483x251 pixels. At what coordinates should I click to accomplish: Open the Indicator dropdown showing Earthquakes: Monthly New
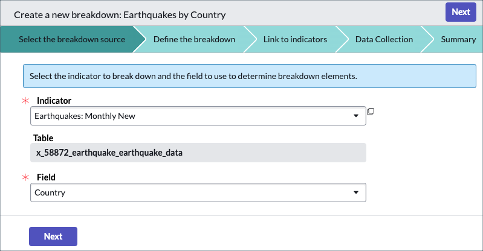pos(198,116)
